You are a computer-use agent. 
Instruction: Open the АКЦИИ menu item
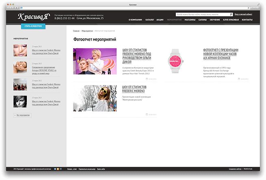[x=160, y=20]
